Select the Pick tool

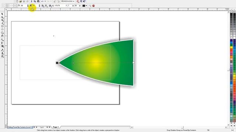click(2, 14)
